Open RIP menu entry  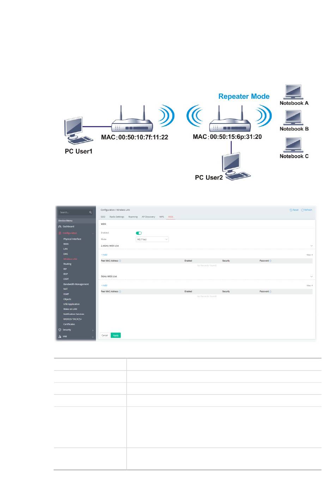pos(65,269)
